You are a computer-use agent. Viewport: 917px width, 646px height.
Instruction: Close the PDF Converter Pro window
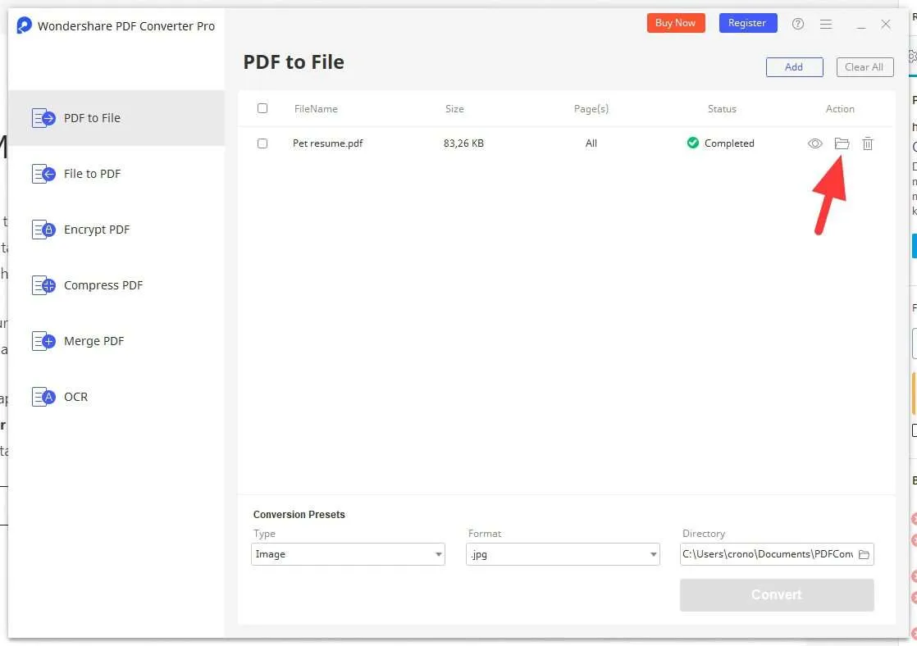pos(885,24)
